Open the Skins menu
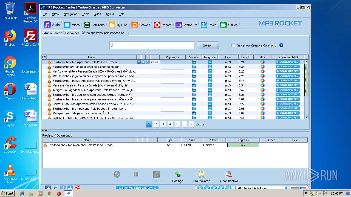The image size is (351, 197). (x=97, y=14)
